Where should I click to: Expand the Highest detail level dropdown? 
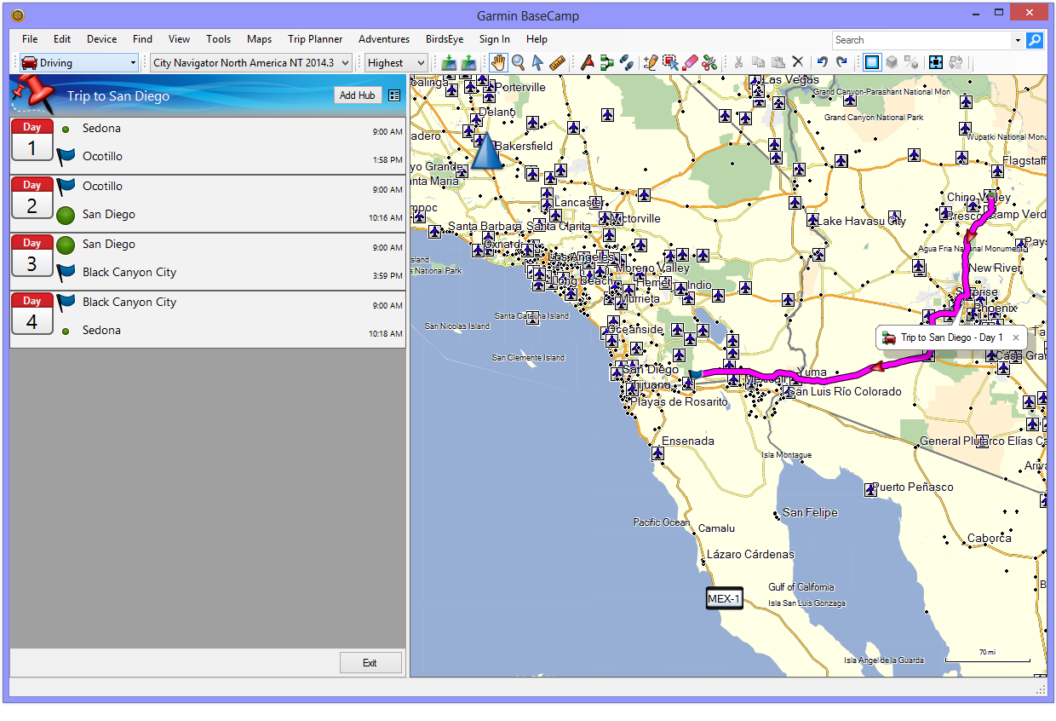(396, 62)
